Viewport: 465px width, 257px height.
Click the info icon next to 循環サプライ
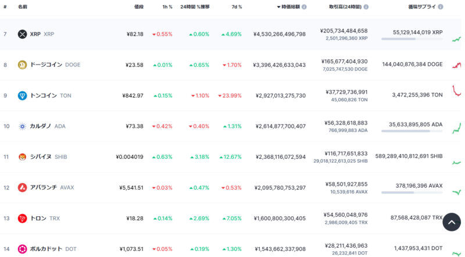tap(441, 7)
